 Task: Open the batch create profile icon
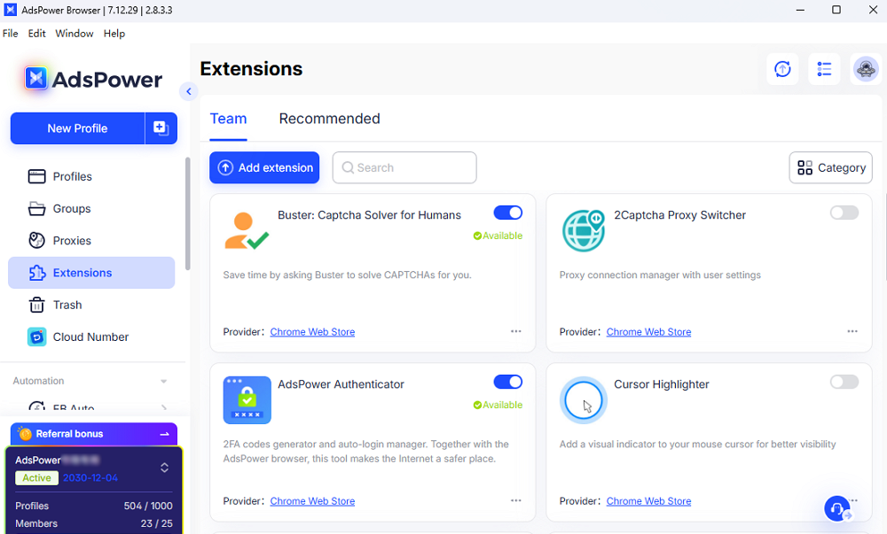(161, 128)
